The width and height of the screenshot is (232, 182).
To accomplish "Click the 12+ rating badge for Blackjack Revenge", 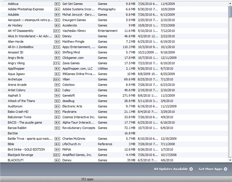I will [x=57, y=155].
